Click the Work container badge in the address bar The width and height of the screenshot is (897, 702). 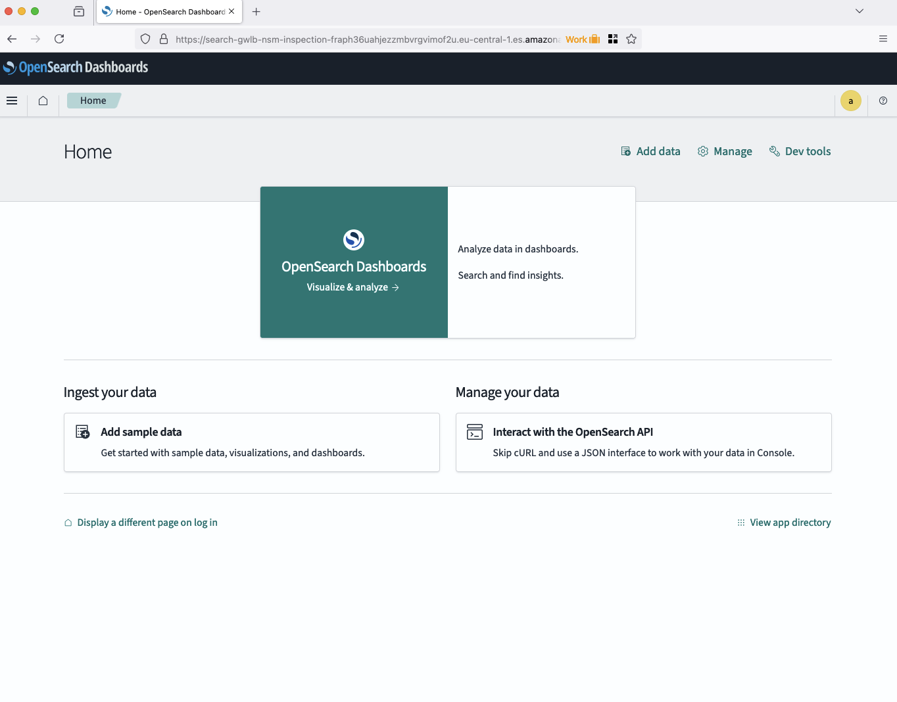click(x=582, y=39)
